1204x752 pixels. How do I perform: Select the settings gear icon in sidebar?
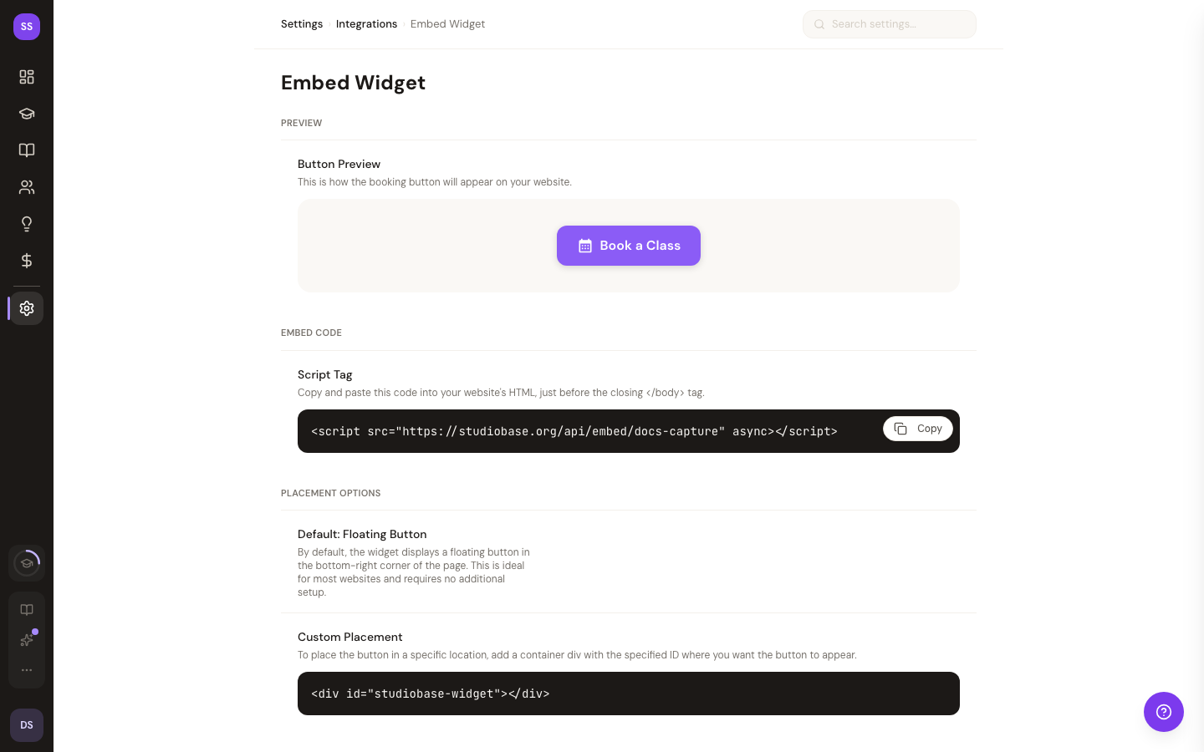click(x=27, y=308)
